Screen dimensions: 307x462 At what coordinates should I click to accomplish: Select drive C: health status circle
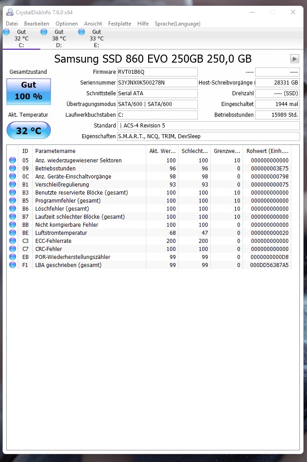(x=6, y=32)
